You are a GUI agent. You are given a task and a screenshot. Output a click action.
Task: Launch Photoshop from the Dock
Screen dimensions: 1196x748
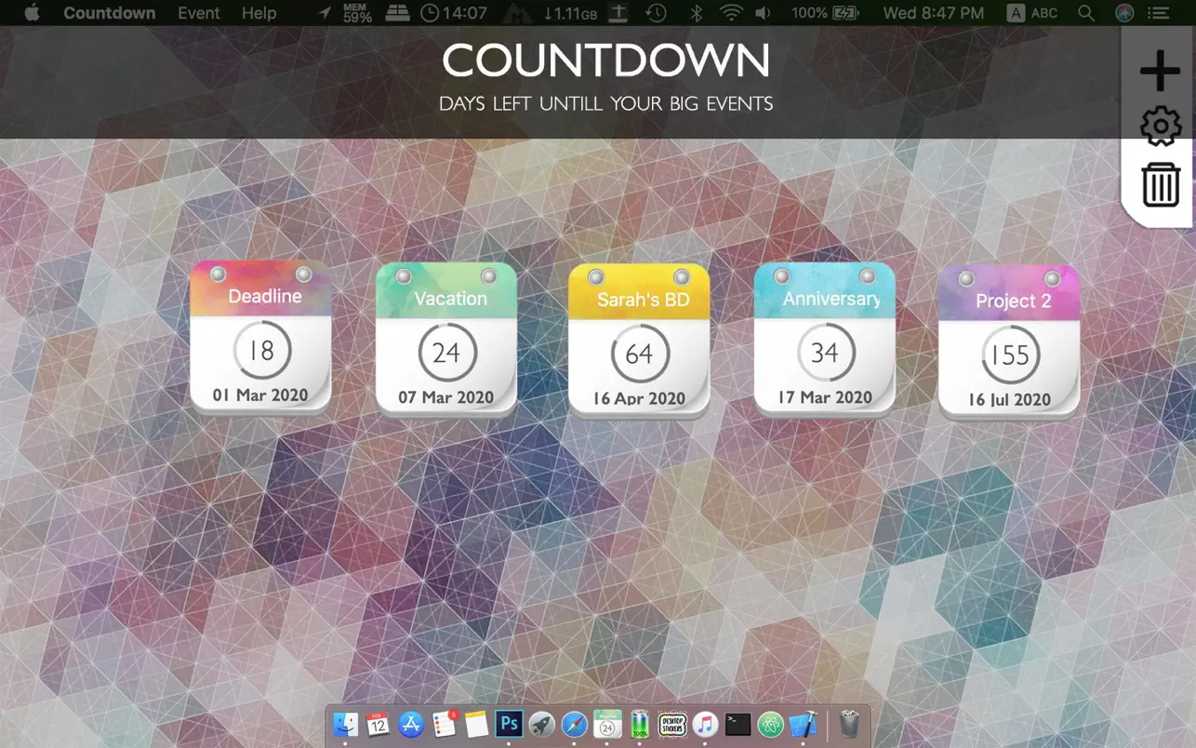pyautogui.click(x=508, y=724)
